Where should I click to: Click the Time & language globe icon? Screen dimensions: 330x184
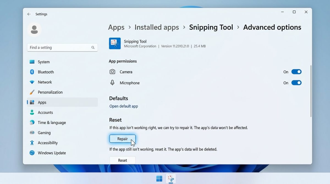point(32,122)
